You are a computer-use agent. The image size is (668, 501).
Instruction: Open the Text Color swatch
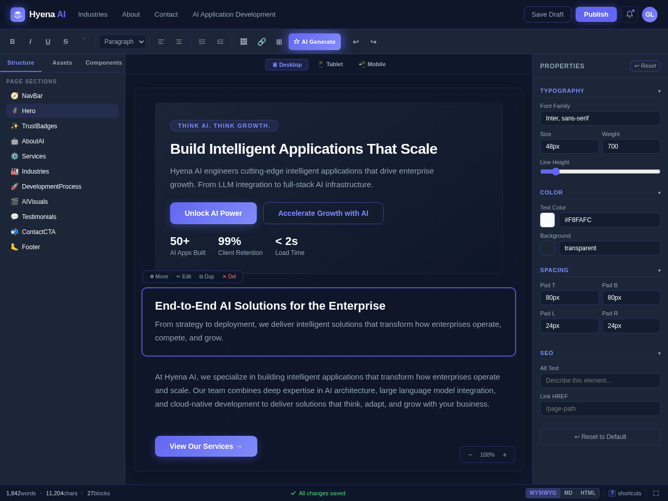point(547,220)
